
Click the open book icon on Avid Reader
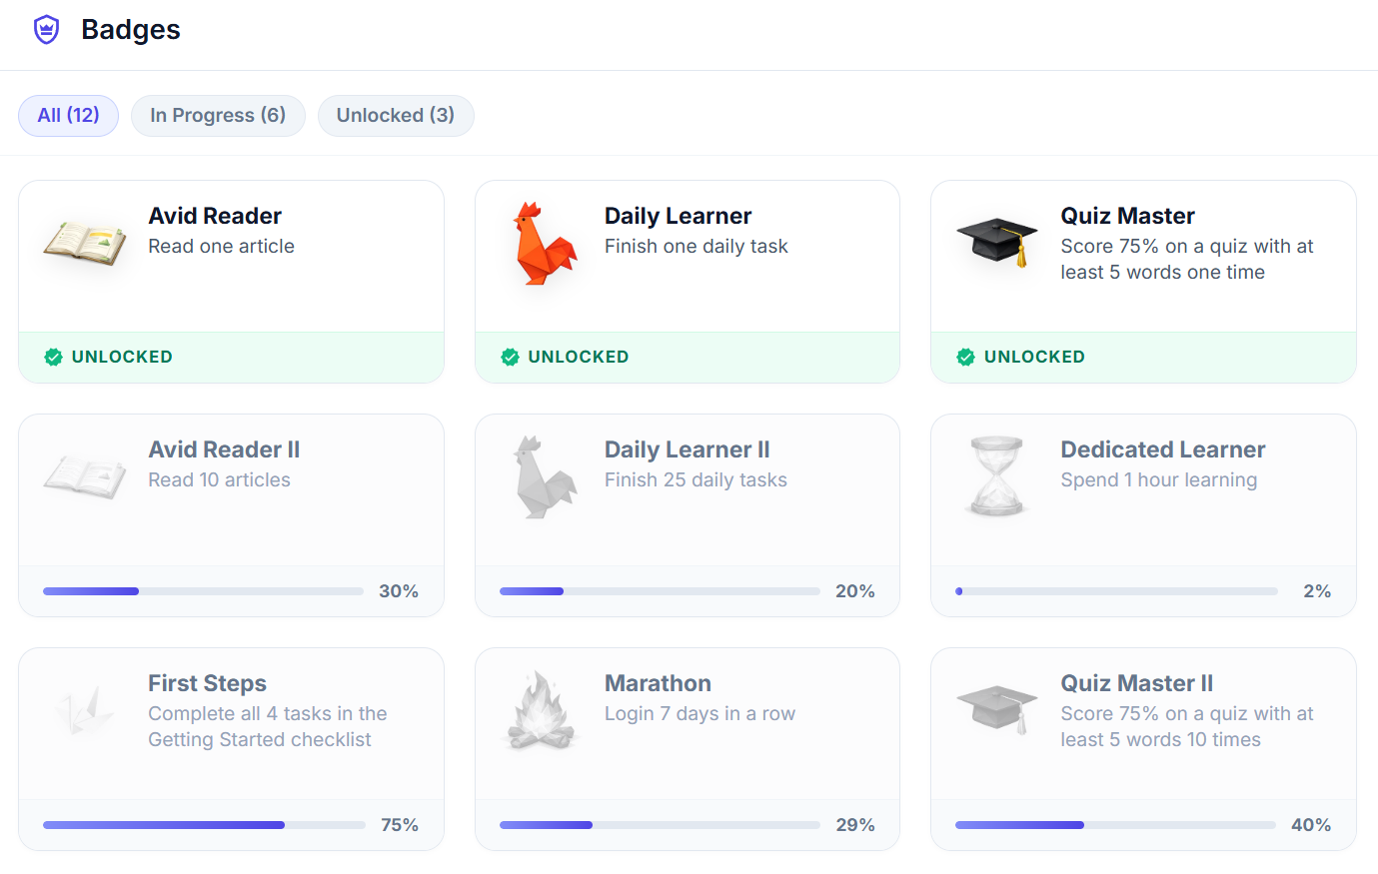pos(85,243)
